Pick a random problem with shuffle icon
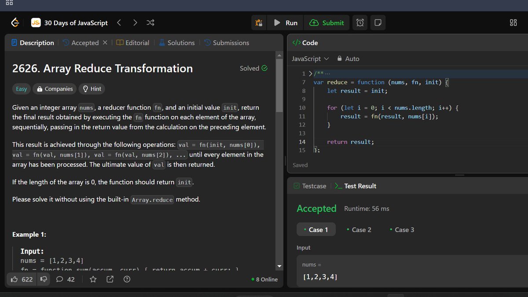 point(150,22)
